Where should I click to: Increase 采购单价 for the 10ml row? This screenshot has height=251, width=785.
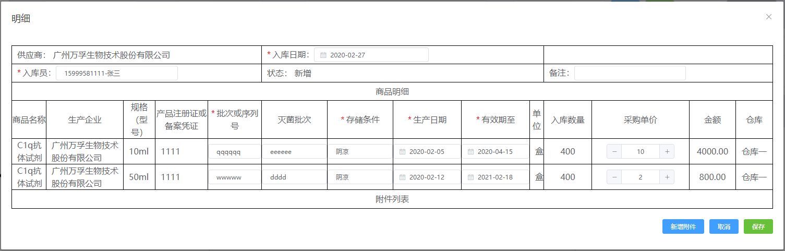pyautogui.click(x=667, y=152)
